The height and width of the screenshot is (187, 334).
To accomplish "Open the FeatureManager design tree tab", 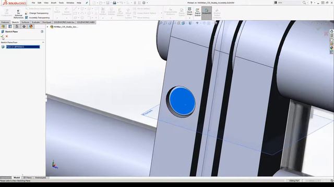I will pos(3,26).
